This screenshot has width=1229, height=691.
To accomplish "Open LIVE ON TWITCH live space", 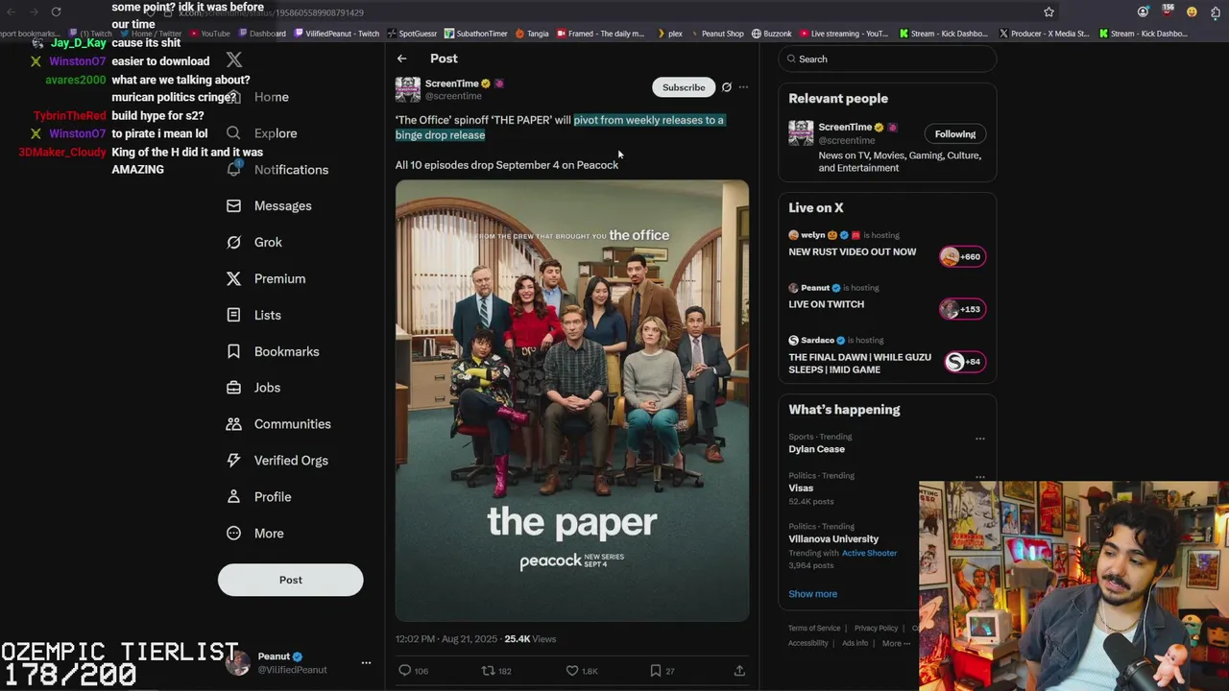I will 827,304.
